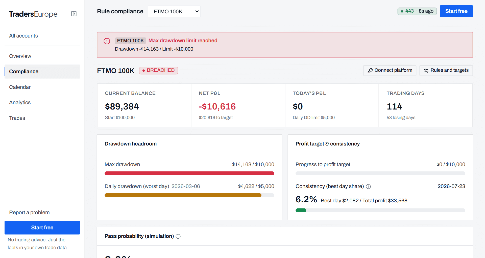The width and height of the screenshot is (485, 258).
Task: Click the 443 sync status badge
Action: [417, 11]
